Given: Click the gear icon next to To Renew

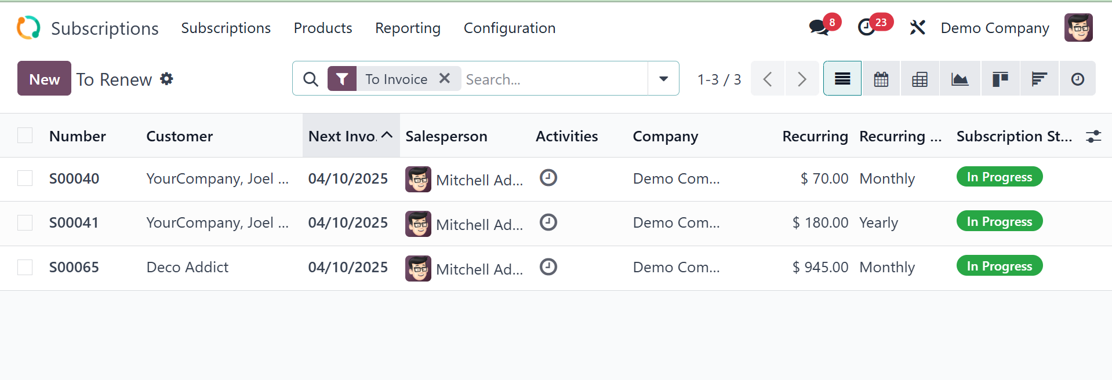Looking at the screenshot, I should [166, 79].
